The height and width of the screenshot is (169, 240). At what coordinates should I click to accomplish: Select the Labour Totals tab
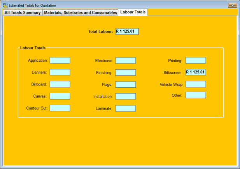[x=133, y=12]
